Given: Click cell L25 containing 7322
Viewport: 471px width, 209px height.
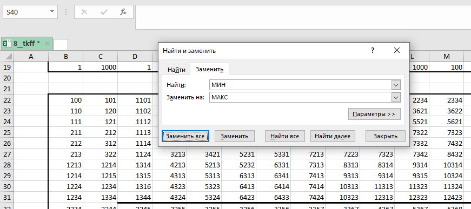Looking at the screenshot, I should (419, 132).
